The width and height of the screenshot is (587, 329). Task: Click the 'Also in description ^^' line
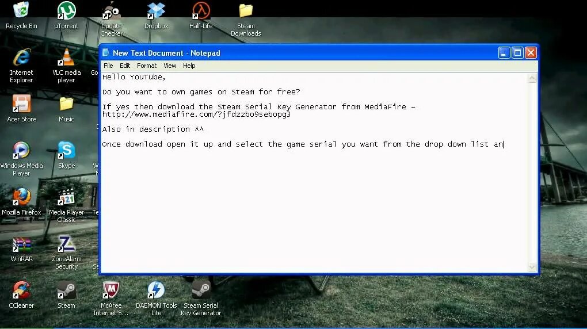click(153, 129)
